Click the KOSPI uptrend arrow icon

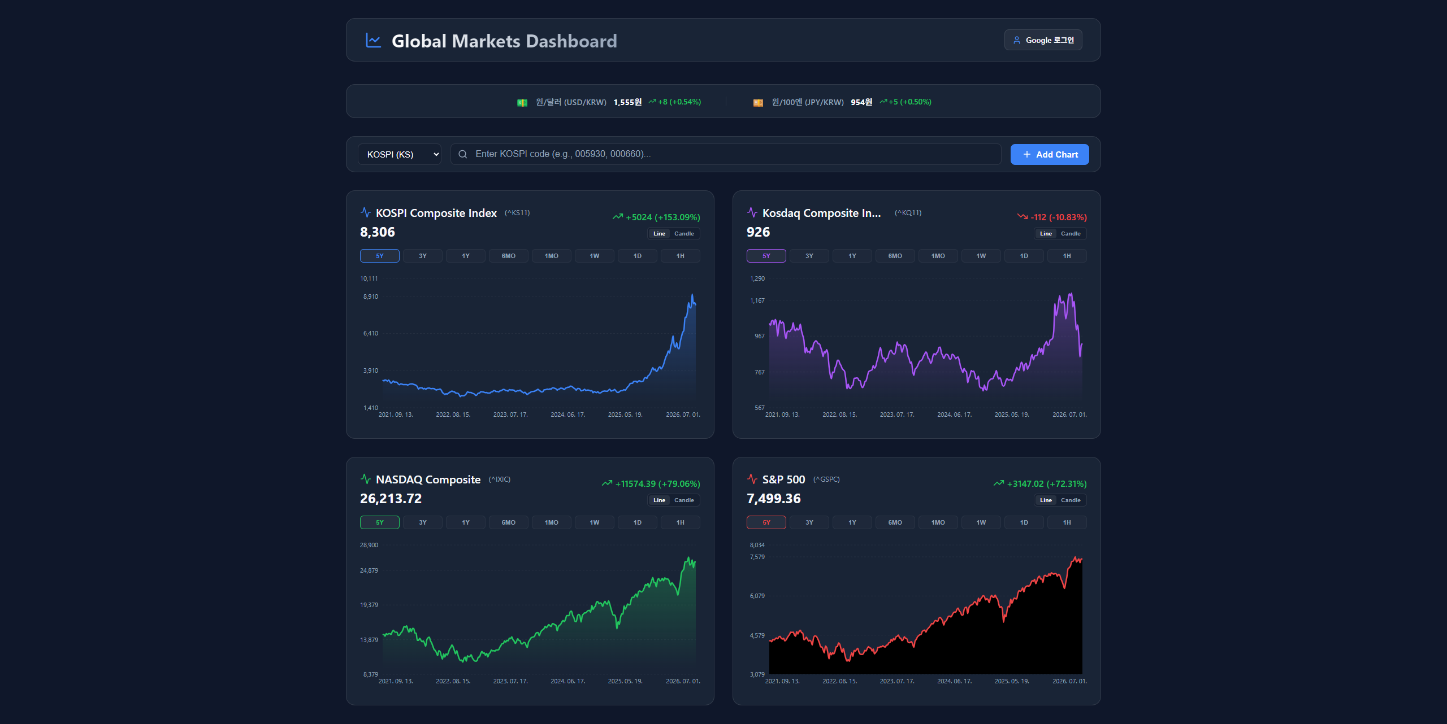(x=617, y=217)
